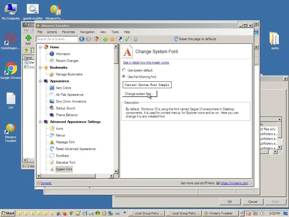Image resolution: width=289 pixels, height=217 pixels.
Task: Open the List text file on desktop
Action: pos(11,101)
